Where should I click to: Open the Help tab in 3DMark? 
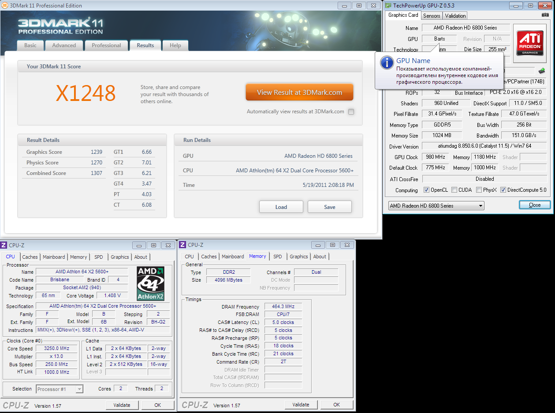tap(175, 45)
